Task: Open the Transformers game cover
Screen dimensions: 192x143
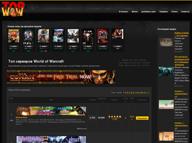Action: pos(43,36)
